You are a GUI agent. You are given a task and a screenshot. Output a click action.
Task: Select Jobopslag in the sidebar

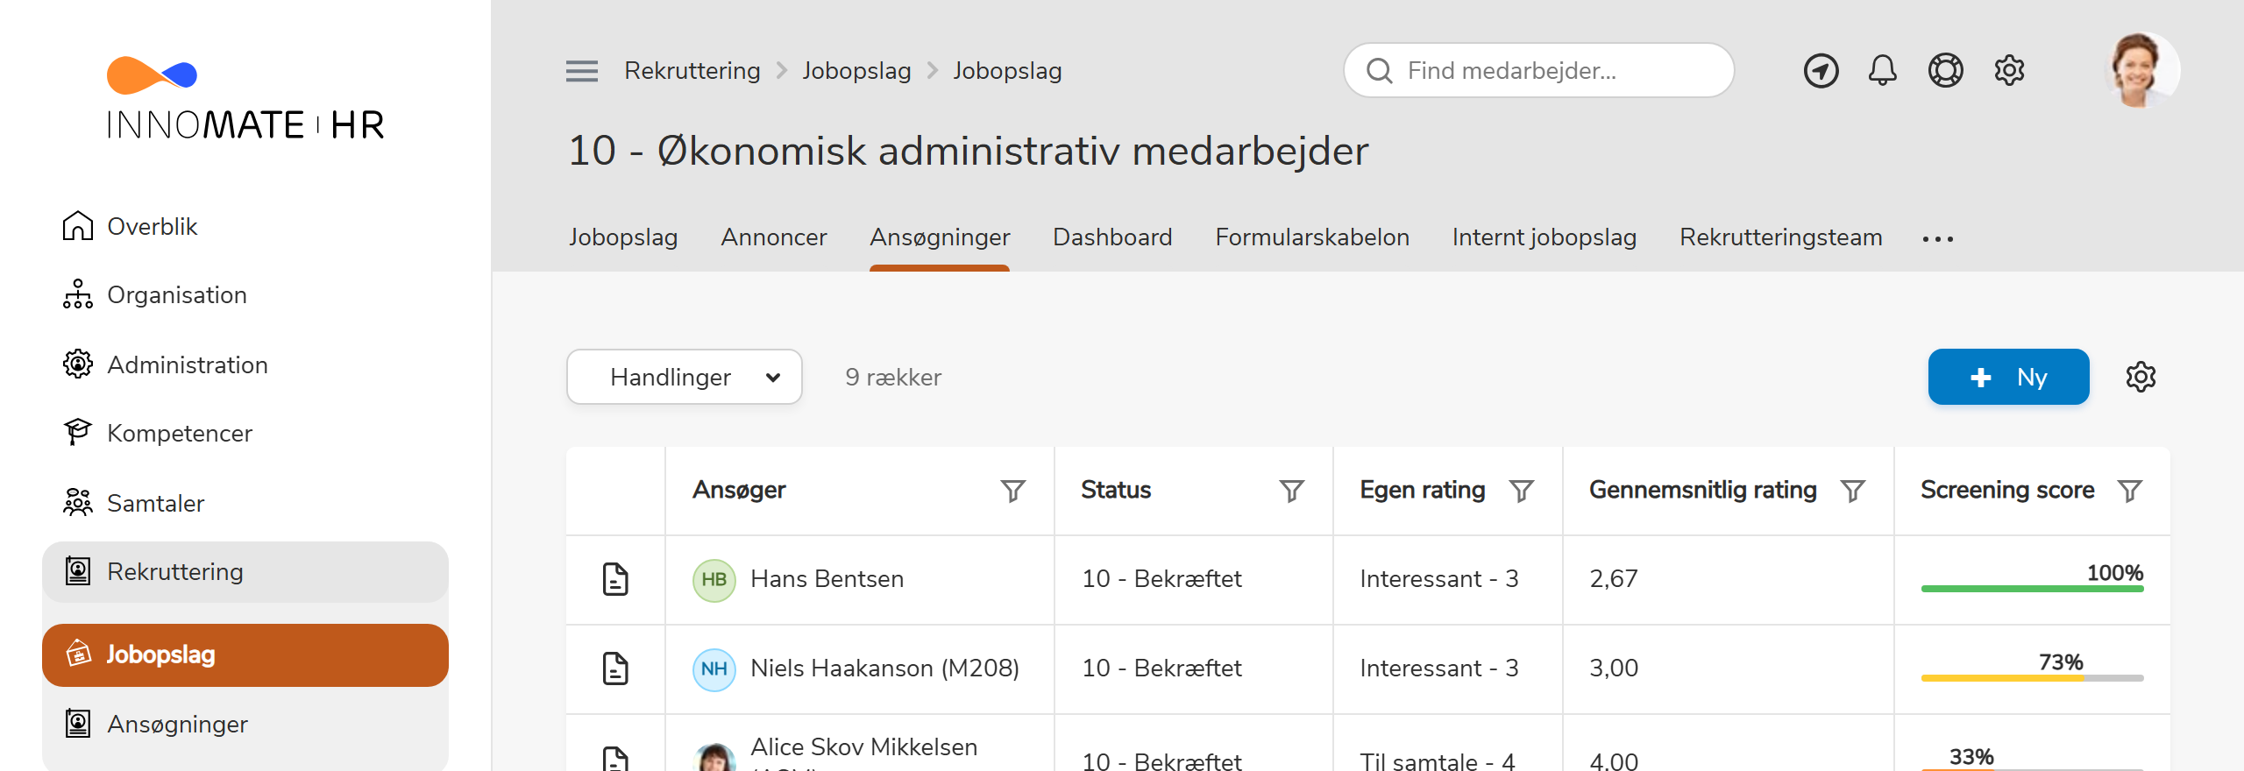[245, 654]
